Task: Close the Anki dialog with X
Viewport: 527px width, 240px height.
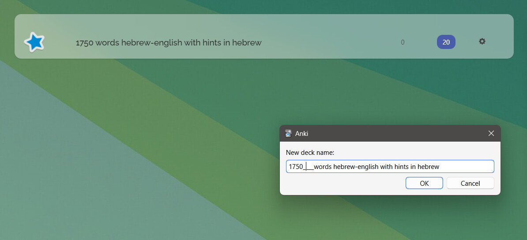Action: click(x=491, y=133)
